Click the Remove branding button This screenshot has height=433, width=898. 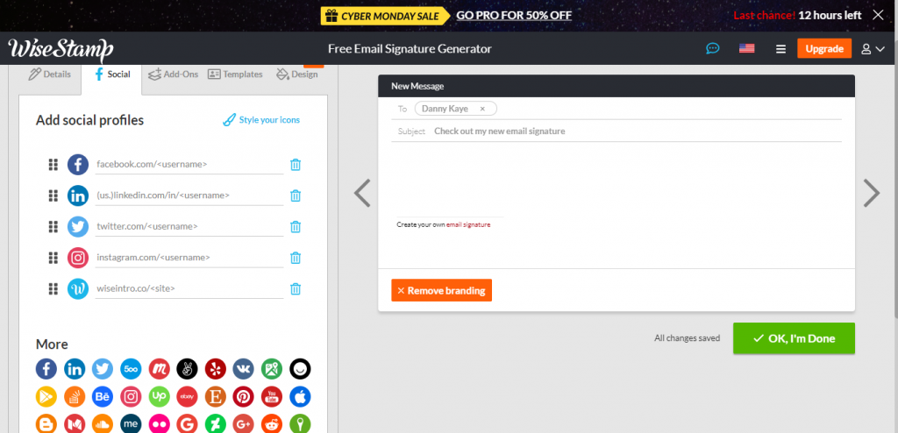tap(442, 290)
